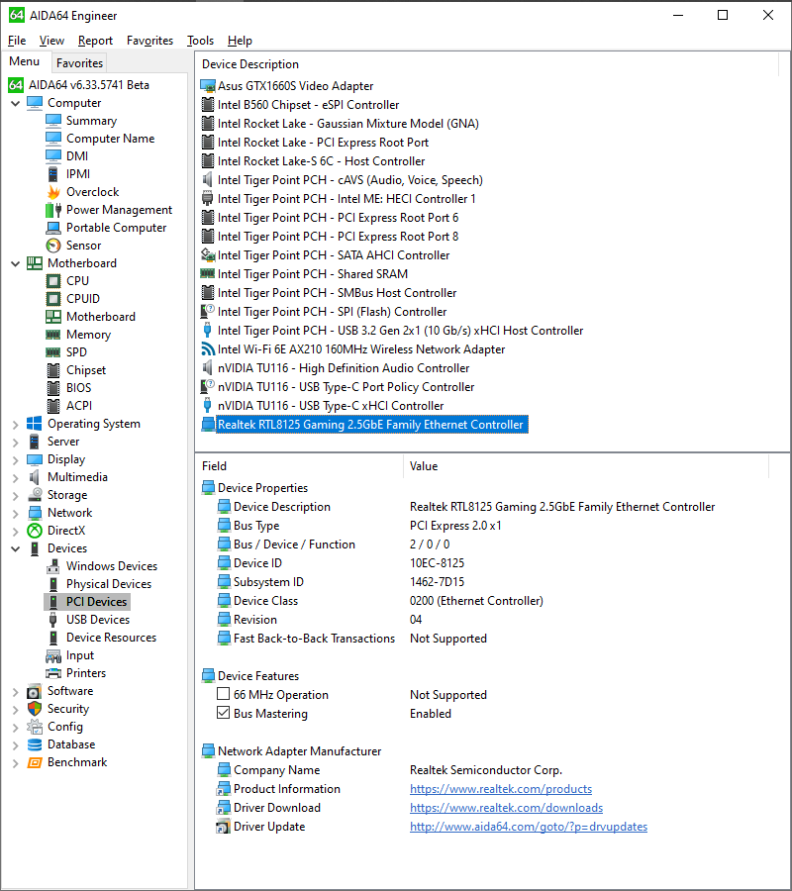This screenshot has height=891, width=792.
Task: Expand the Benchmark tree node
Action: click(16, 763)
